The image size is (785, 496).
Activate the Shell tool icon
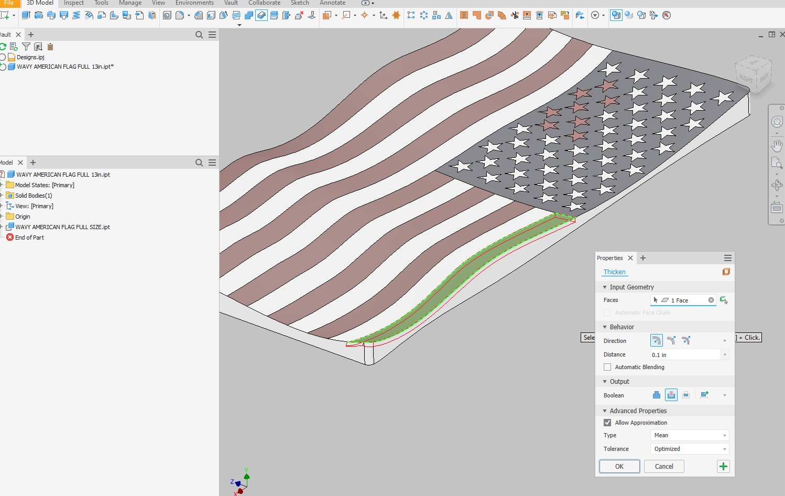tap(211, 15)
